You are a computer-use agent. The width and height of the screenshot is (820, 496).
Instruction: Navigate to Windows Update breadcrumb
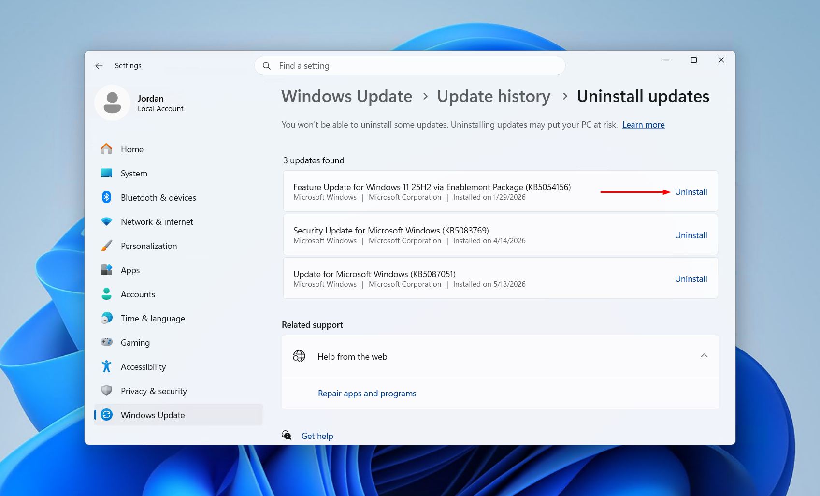coord(347,96)
